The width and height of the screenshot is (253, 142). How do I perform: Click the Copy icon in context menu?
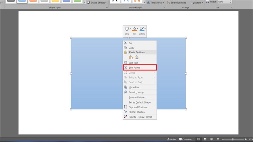coord(126,48)
